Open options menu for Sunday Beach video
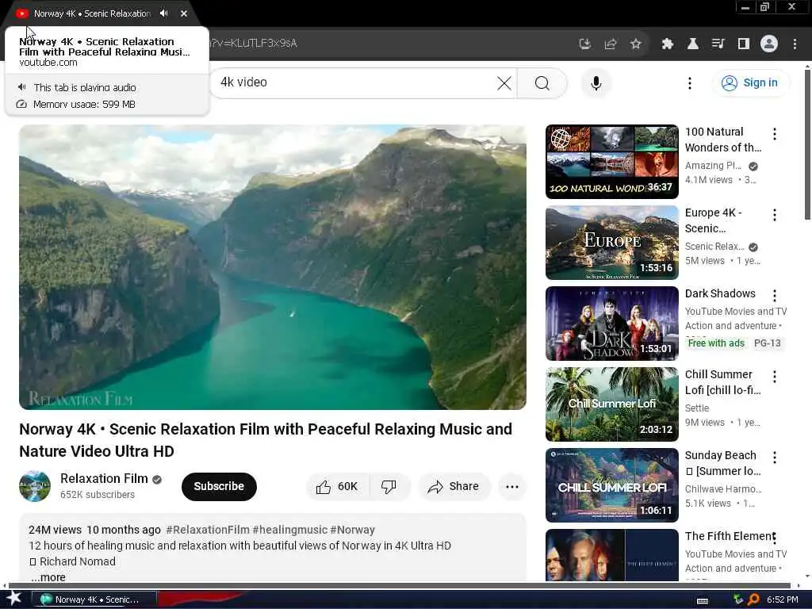This screenshot has height=609, width=812. [x=775, y=458]
